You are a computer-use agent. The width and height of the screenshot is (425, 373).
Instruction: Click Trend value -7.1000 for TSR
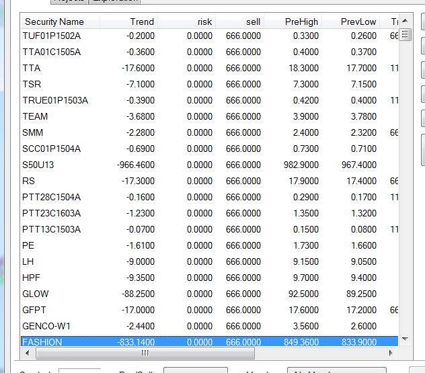click(141, 84)
